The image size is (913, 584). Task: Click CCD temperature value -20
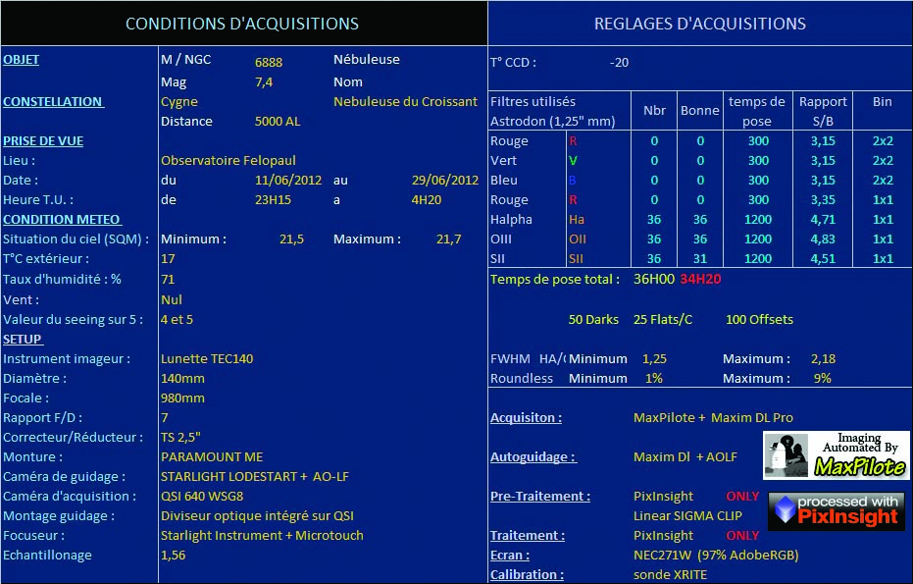pos(619,63)
